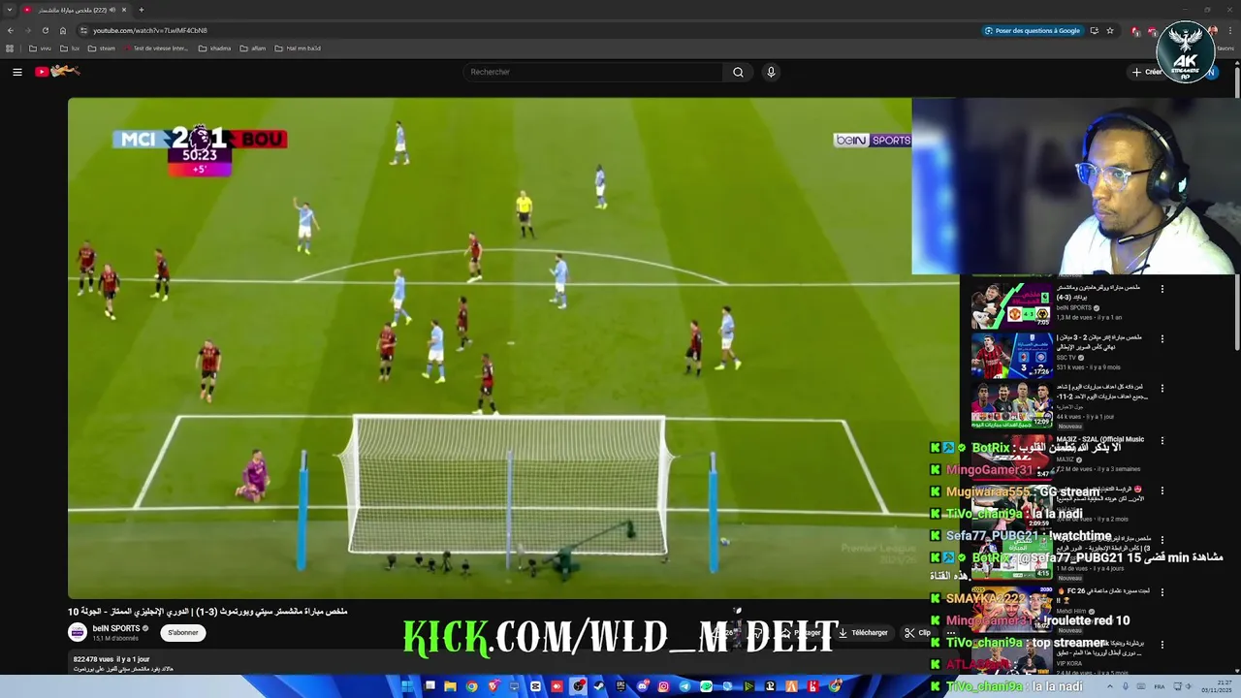This screenshot has width=1241, height=698.
Task: Open Discord from the taskbar
Action: point(642,686)
